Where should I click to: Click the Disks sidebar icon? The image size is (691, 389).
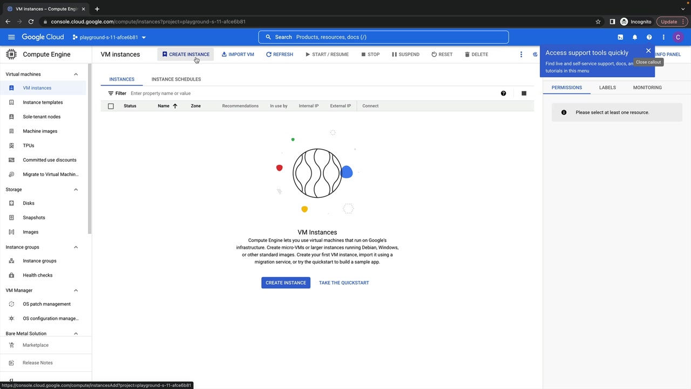pos(11,203)
